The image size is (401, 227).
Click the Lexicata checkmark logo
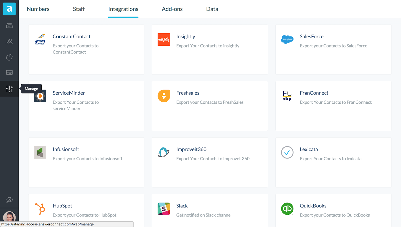coord(287,153)
